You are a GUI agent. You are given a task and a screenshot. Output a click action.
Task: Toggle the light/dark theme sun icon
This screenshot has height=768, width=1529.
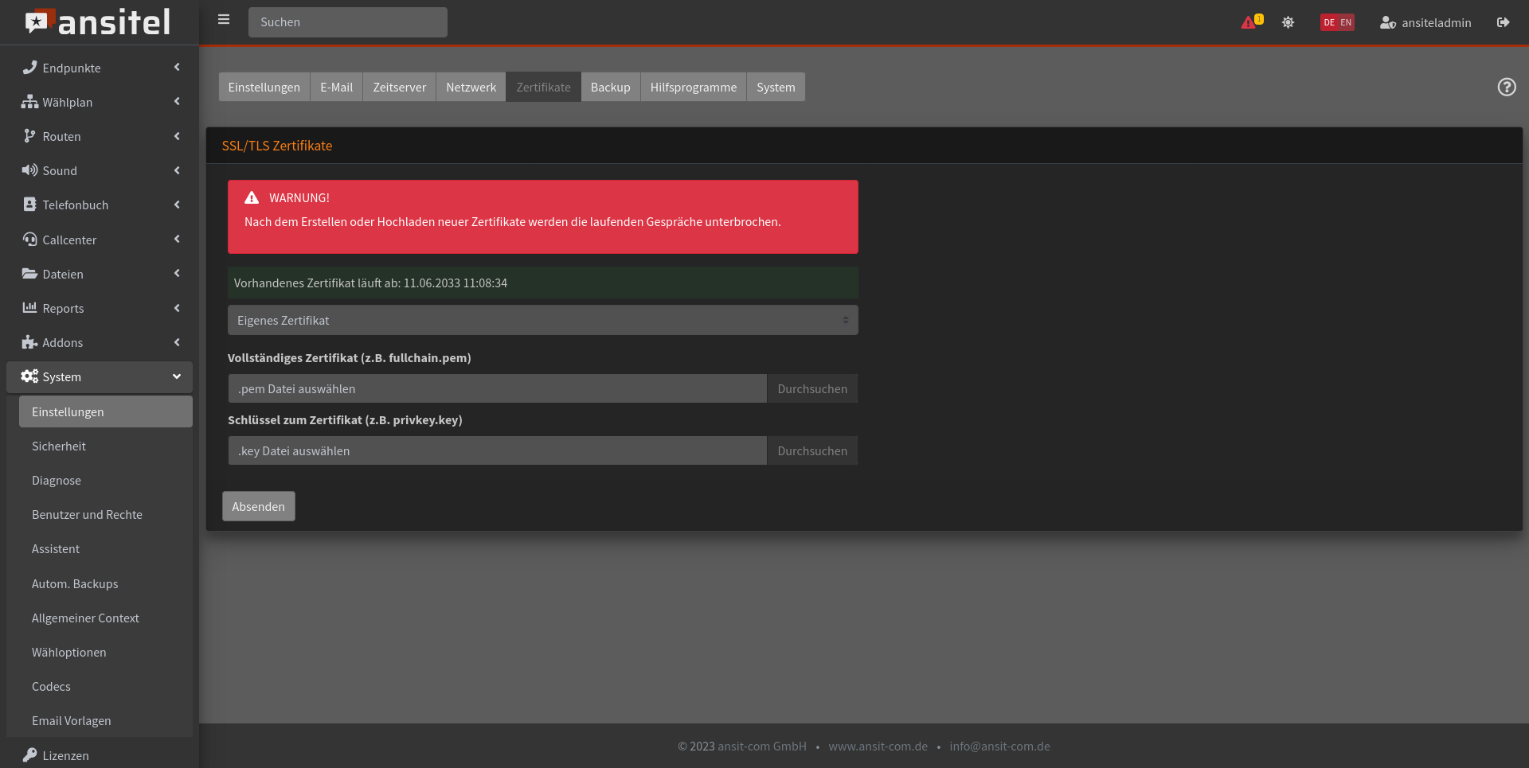(x=1288, y=22)
